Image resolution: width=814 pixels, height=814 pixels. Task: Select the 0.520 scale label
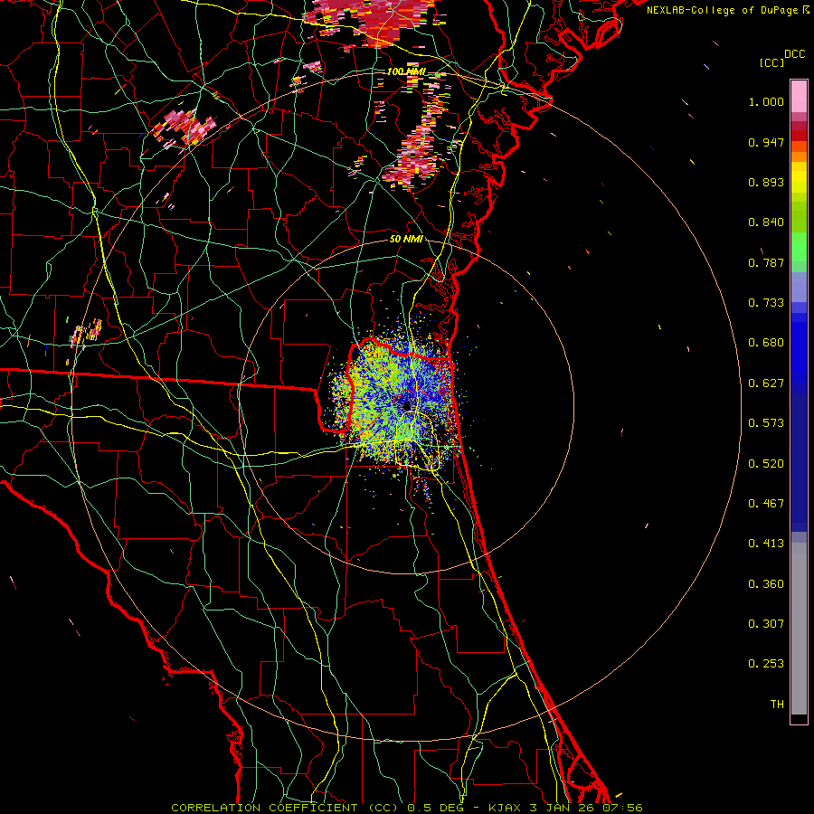point(766,464)
